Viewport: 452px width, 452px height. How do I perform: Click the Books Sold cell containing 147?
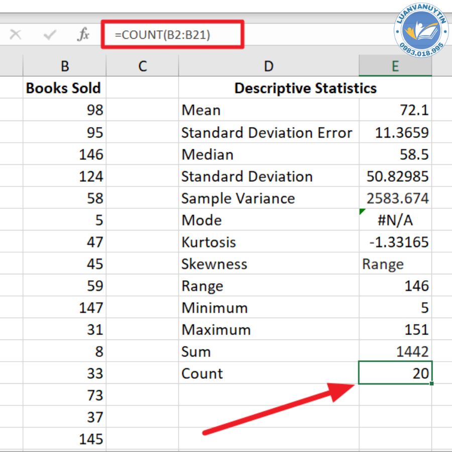coord(64,307)
